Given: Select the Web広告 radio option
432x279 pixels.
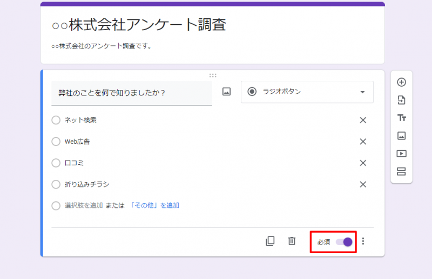Looking at the screenshot, I should (x=56, y=142).
